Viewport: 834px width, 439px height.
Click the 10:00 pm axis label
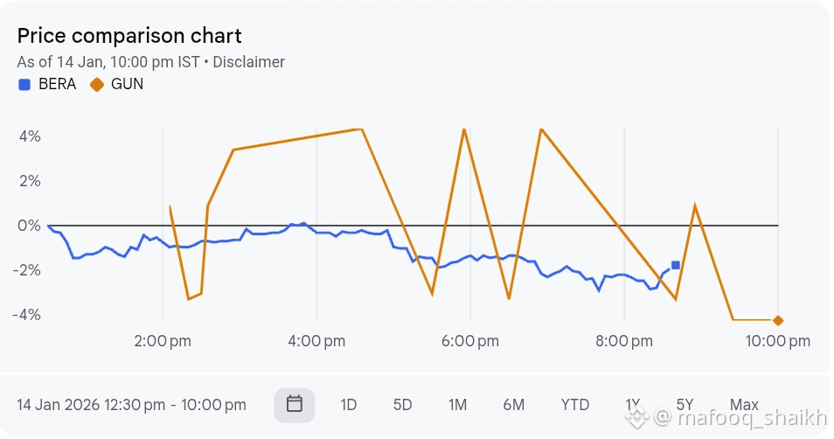(x=775, y=341)
